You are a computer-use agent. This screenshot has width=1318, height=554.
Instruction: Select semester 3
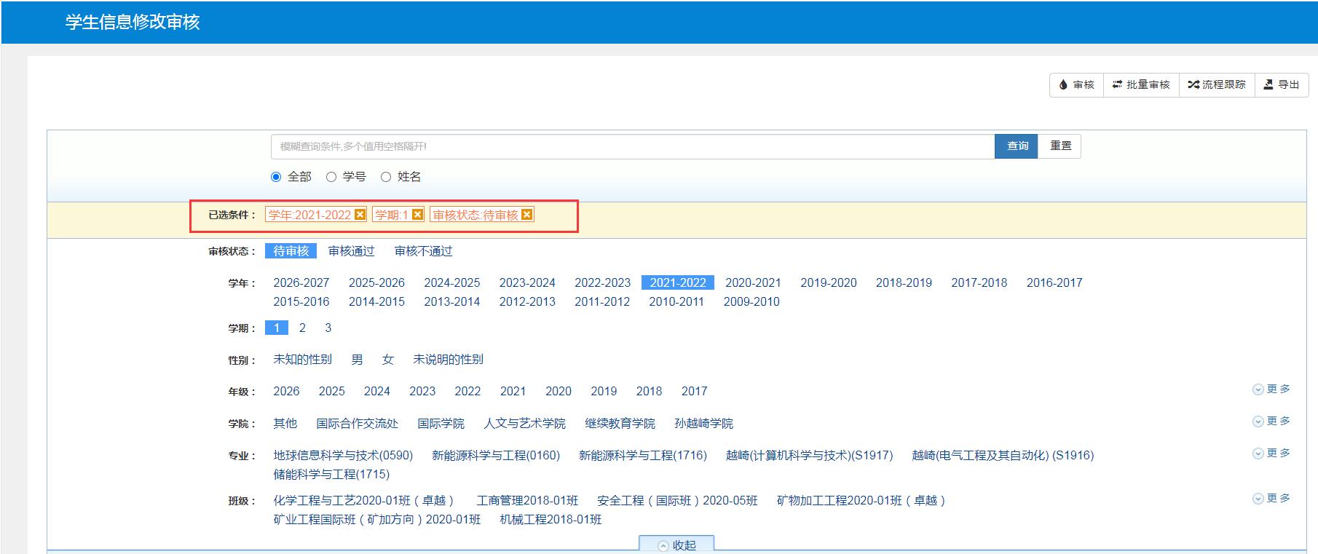(x=328, y=328)
